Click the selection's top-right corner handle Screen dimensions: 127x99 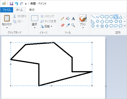[92, 42]
